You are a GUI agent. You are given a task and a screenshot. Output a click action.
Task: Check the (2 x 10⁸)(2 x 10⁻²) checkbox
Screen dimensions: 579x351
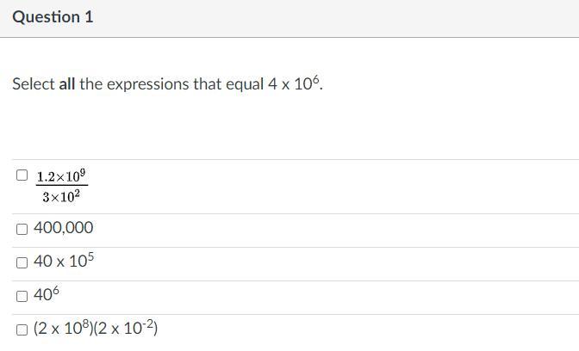tap(22, 329)
